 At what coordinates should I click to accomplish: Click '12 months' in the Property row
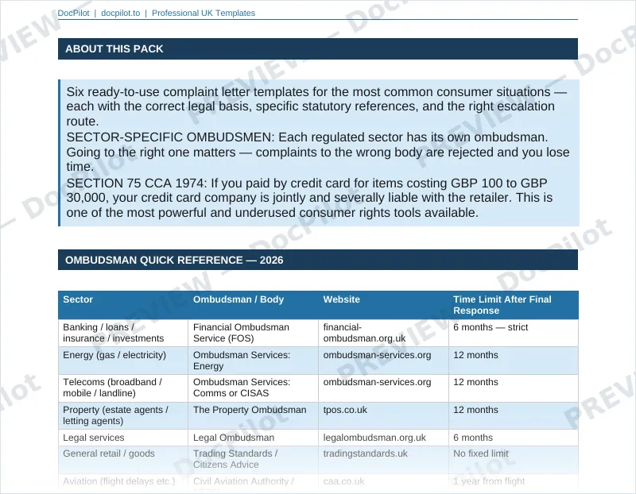514,415
